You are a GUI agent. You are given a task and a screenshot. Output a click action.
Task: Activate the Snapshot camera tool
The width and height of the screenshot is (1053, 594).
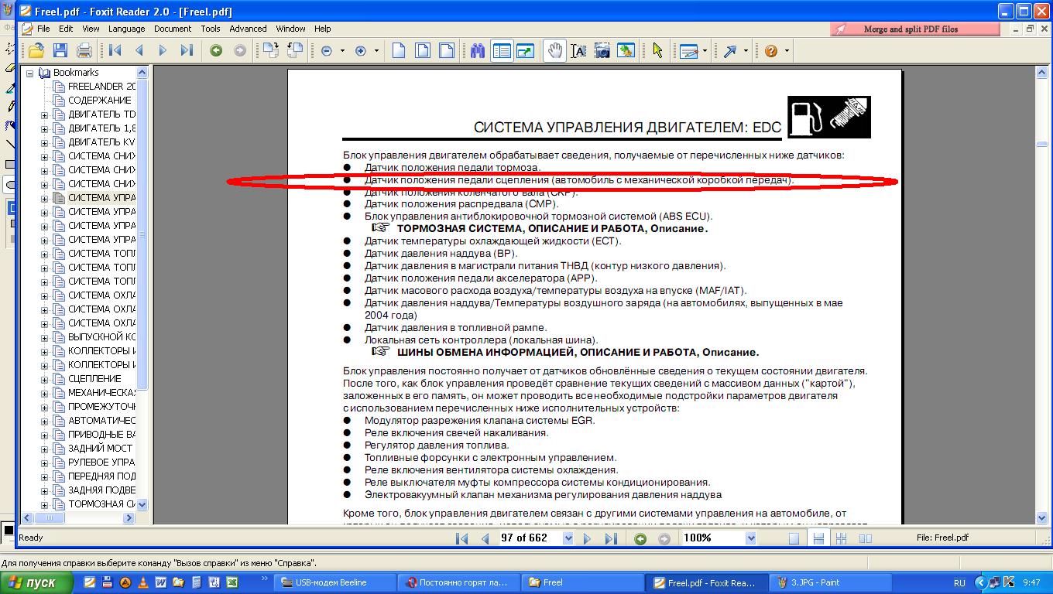[x=602, y=51]
